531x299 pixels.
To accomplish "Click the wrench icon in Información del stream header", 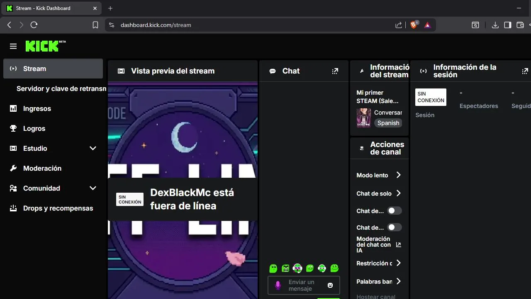I will 362,71.
